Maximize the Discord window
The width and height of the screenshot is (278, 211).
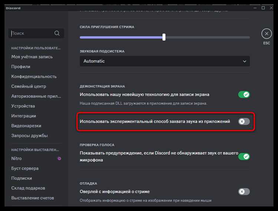tap(263, 8)
